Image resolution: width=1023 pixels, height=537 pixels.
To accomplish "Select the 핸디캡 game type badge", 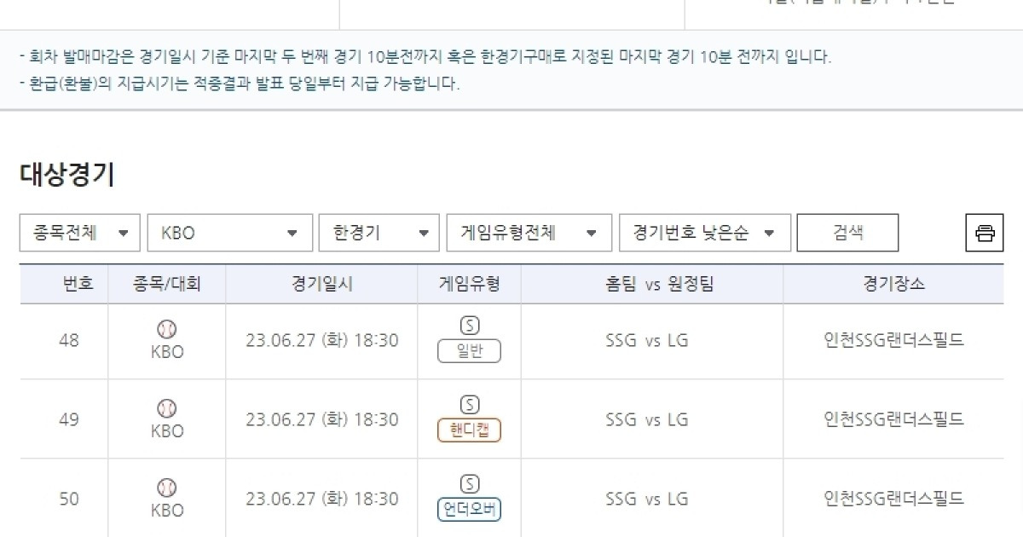I will (469, 430).
